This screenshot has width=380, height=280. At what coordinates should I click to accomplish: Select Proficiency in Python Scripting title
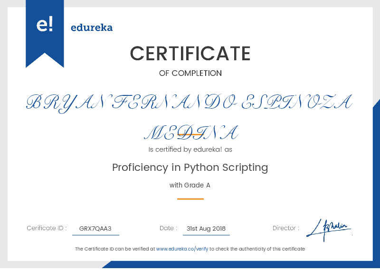click(x=190, y=168)
